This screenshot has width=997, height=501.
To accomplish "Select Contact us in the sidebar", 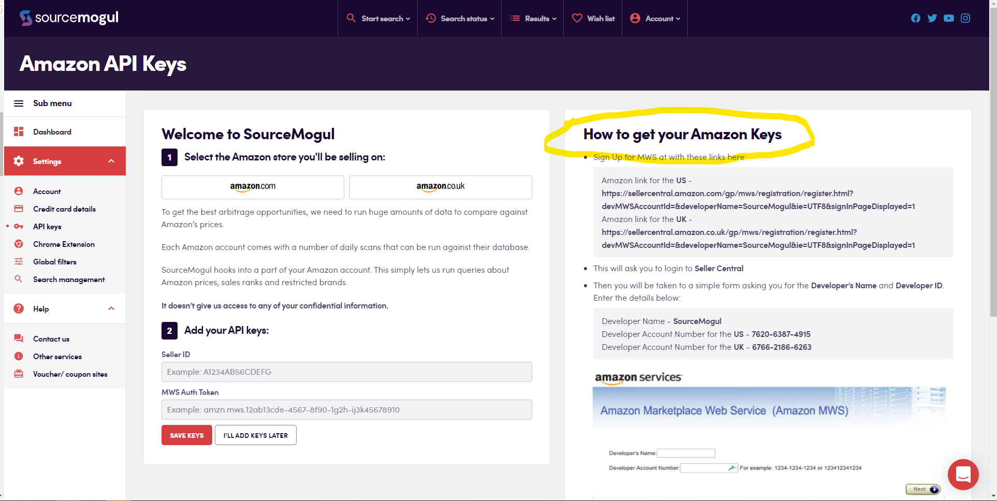I will (x=50, y=338).
